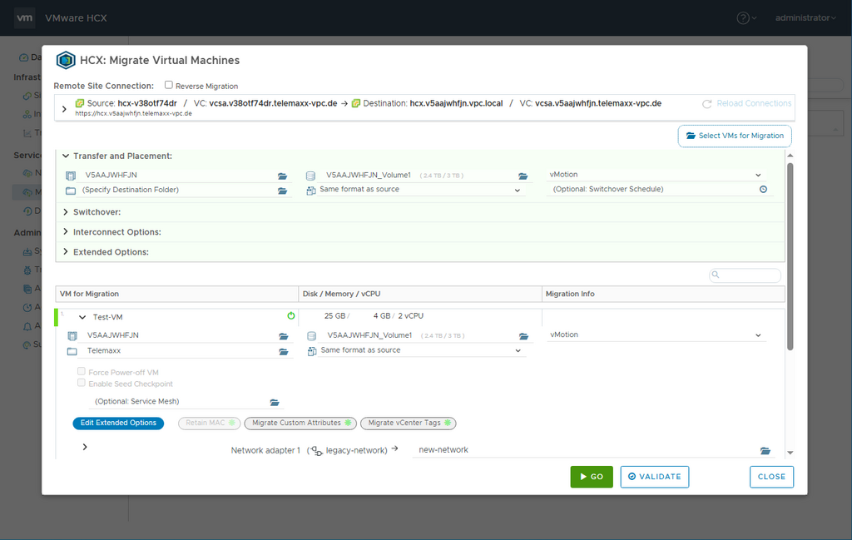Enable the Reverse Migration checkbox
Screen dimensions: 852x540
[169, 85]
